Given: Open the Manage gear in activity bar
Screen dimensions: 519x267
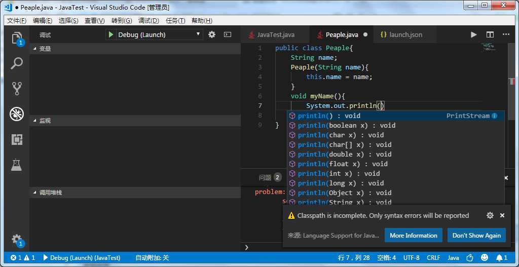Looking at the screenshot, I should 17,240.
